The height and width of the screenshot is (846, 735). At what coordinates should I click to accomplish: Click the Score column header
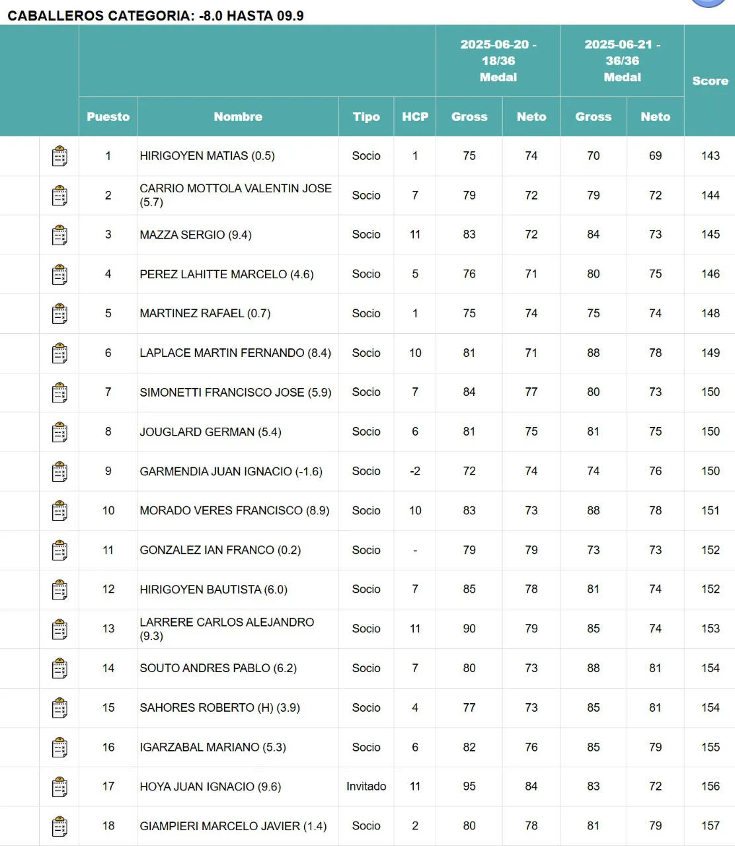[710, 81]
